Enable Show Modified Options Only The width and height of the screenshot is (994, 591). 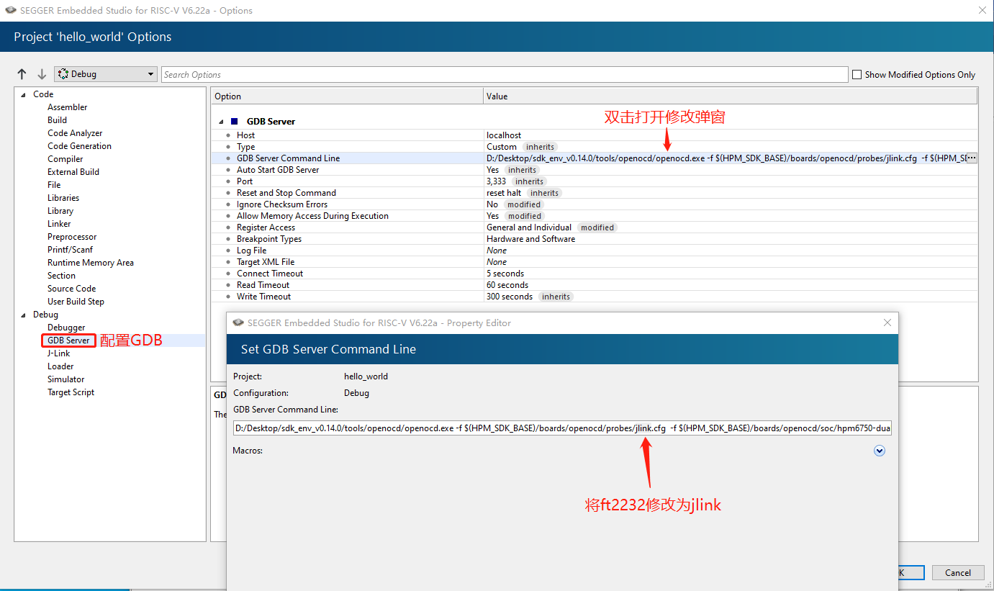(x=857, y=74)
